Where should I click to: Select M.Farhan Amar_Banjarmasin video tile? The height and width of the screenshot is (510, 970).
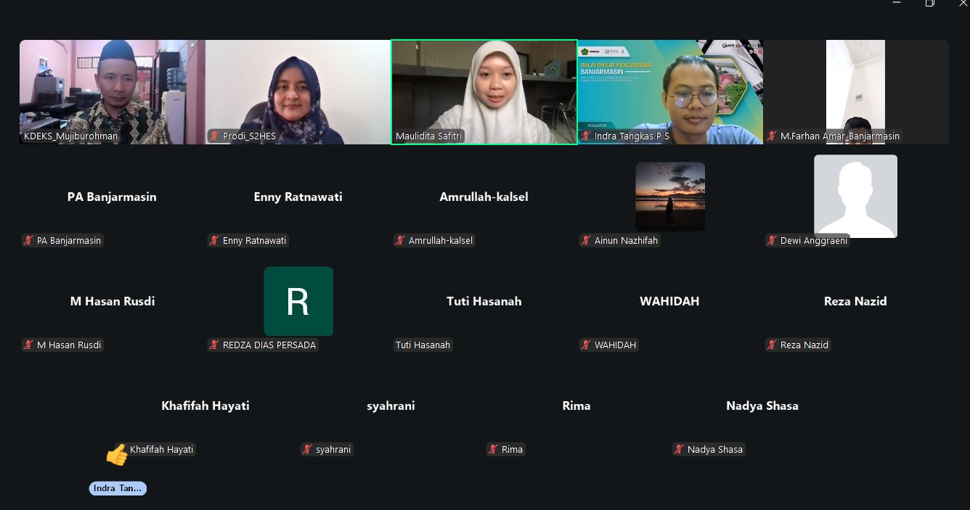(x=856, y=92)
